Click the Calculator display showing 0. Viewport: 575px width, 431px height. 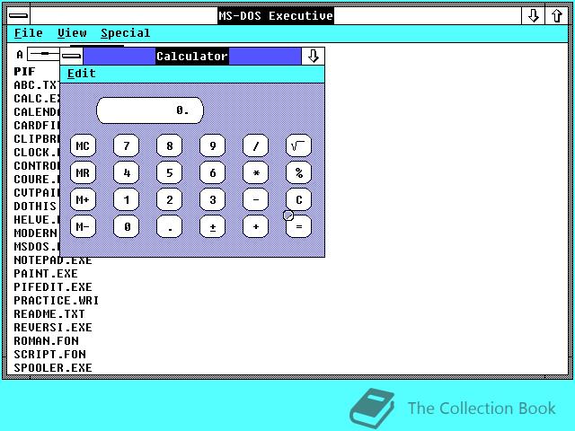(x=150, y=110)
